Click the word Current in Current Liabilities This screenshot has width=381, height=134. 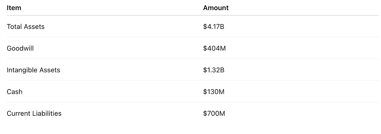pyautogui.click(x=19, y=113)
